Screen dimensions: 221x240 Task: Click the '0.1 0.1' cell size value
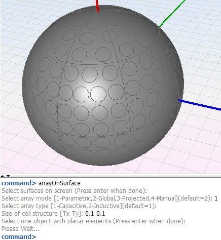(x=95, y=214)
